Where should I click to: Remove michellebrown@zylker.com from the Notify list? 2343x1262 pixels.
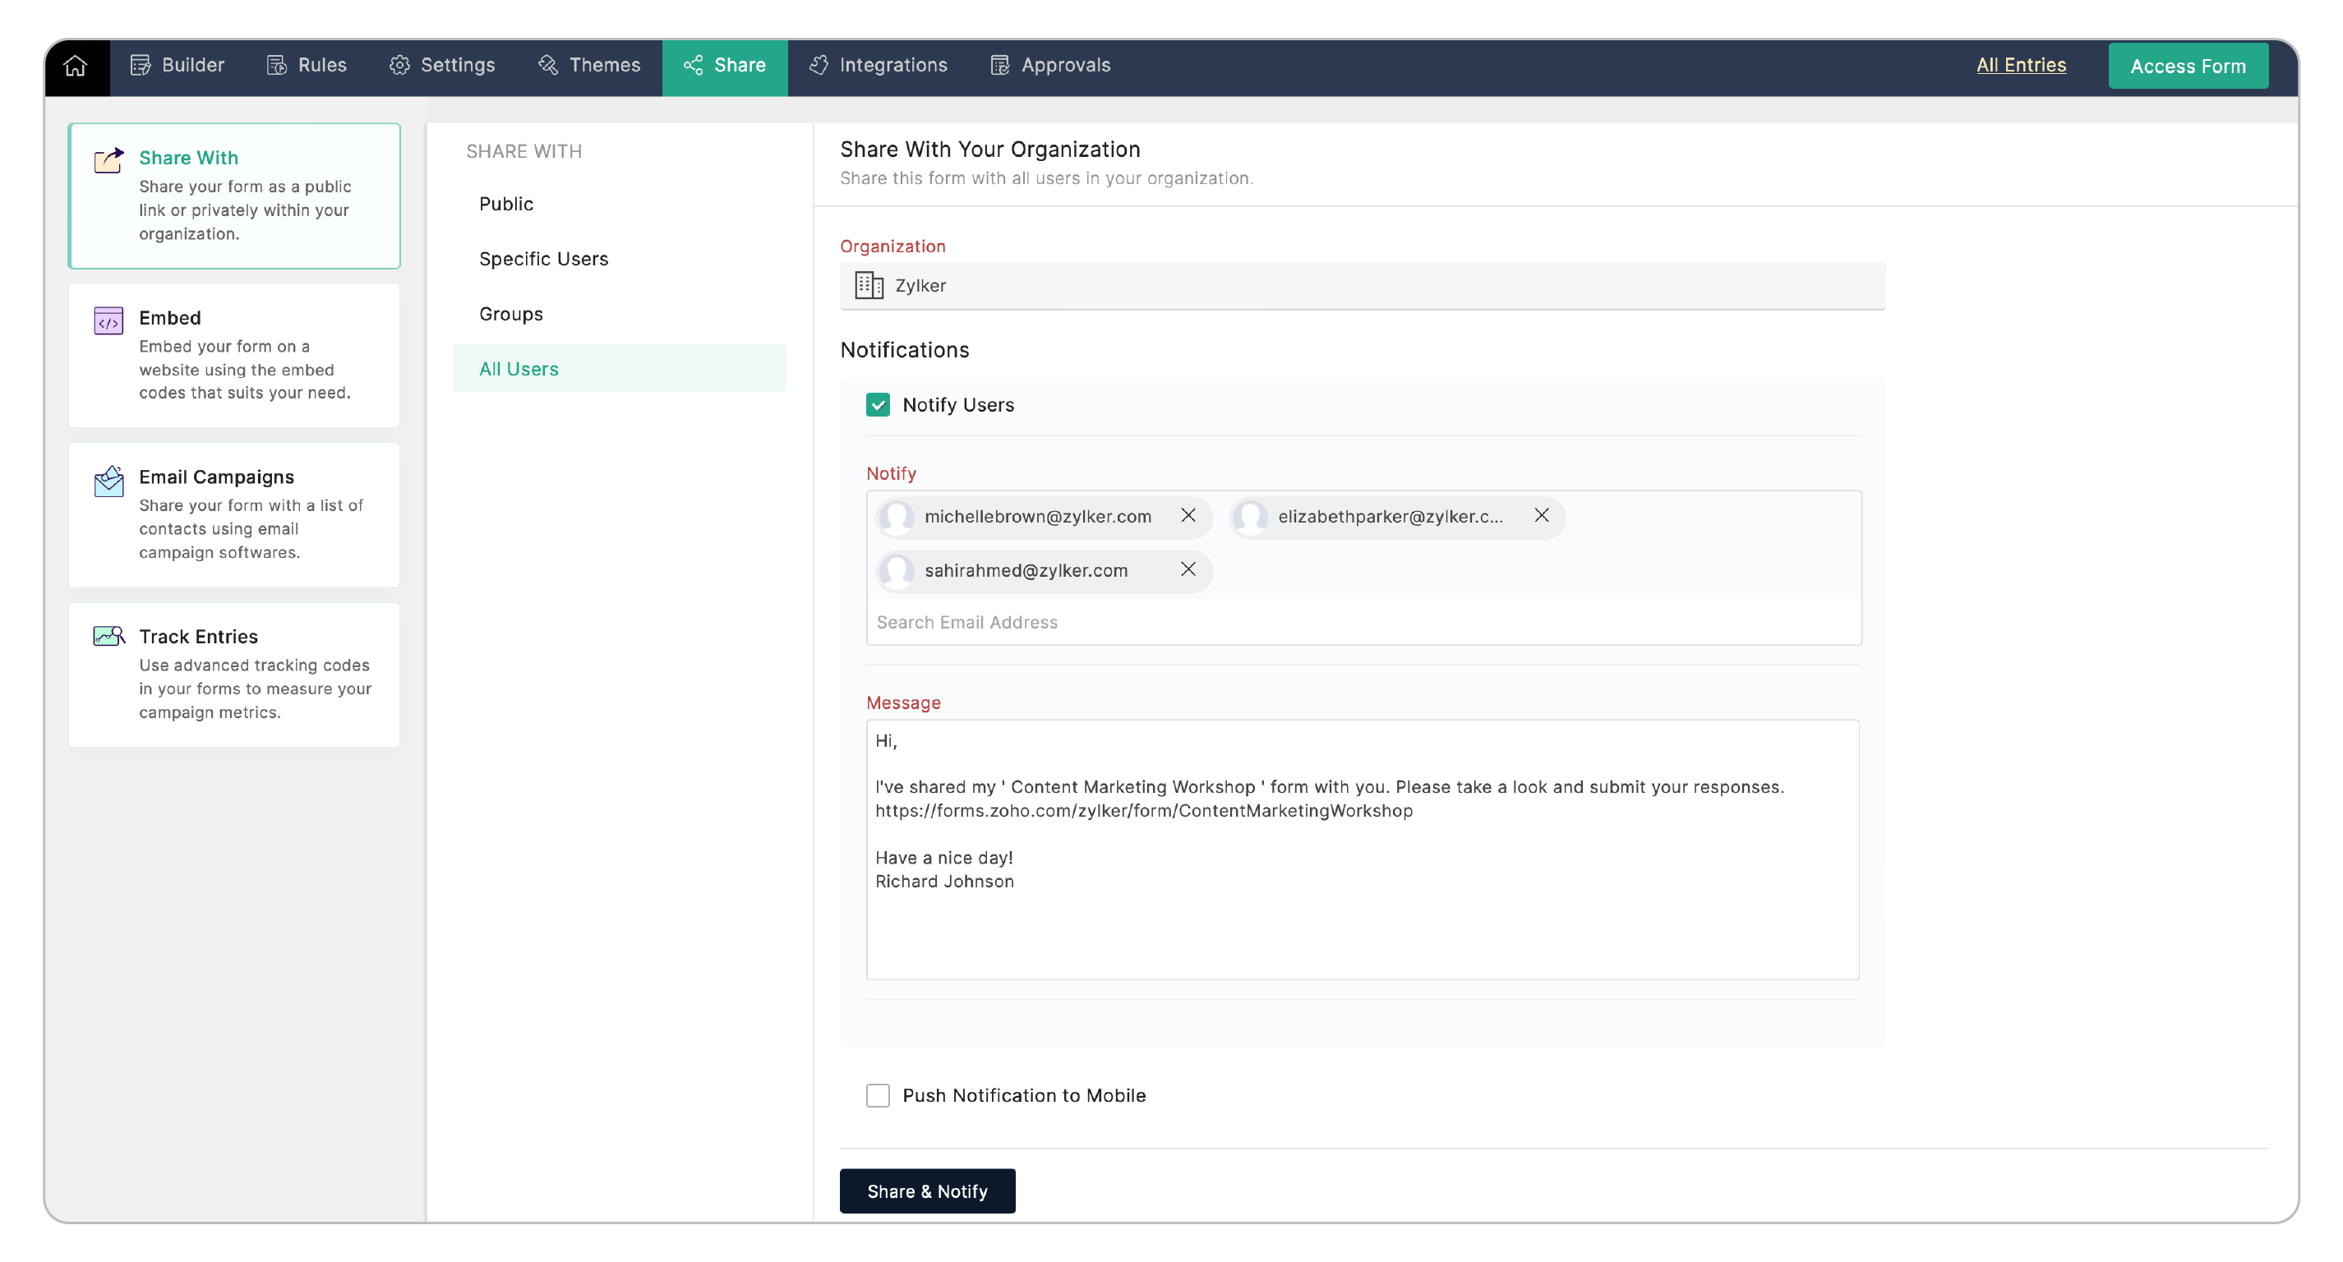click(1188, 515)
